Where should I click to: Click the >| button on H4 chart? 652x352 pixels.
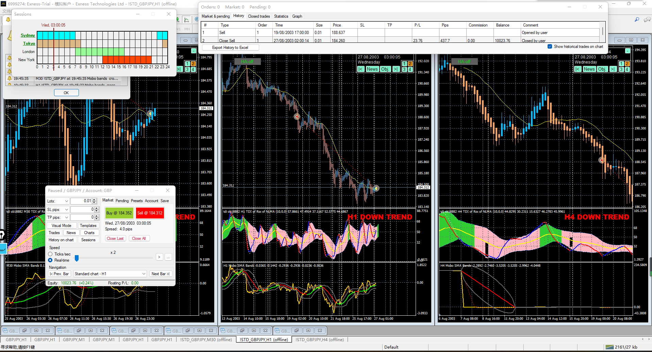click(613, 69)
